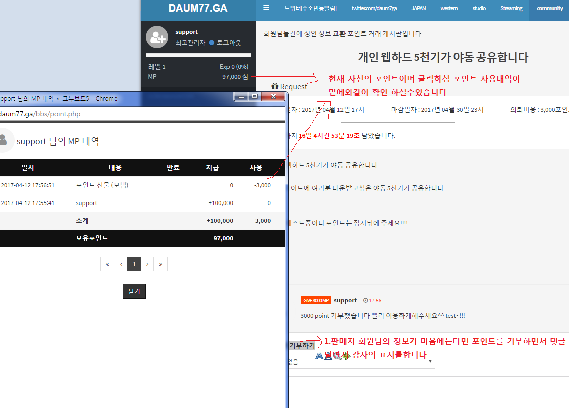
Task: Click support author name on the comment
Action: 345,300
